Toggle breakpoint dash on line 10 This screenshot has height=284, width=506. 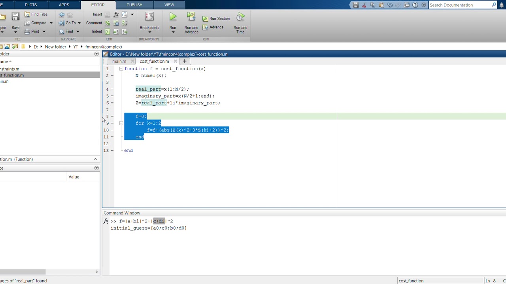tap(112, 130)
